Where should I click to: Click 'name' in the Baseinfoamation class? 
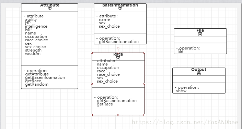click(104, 20)
